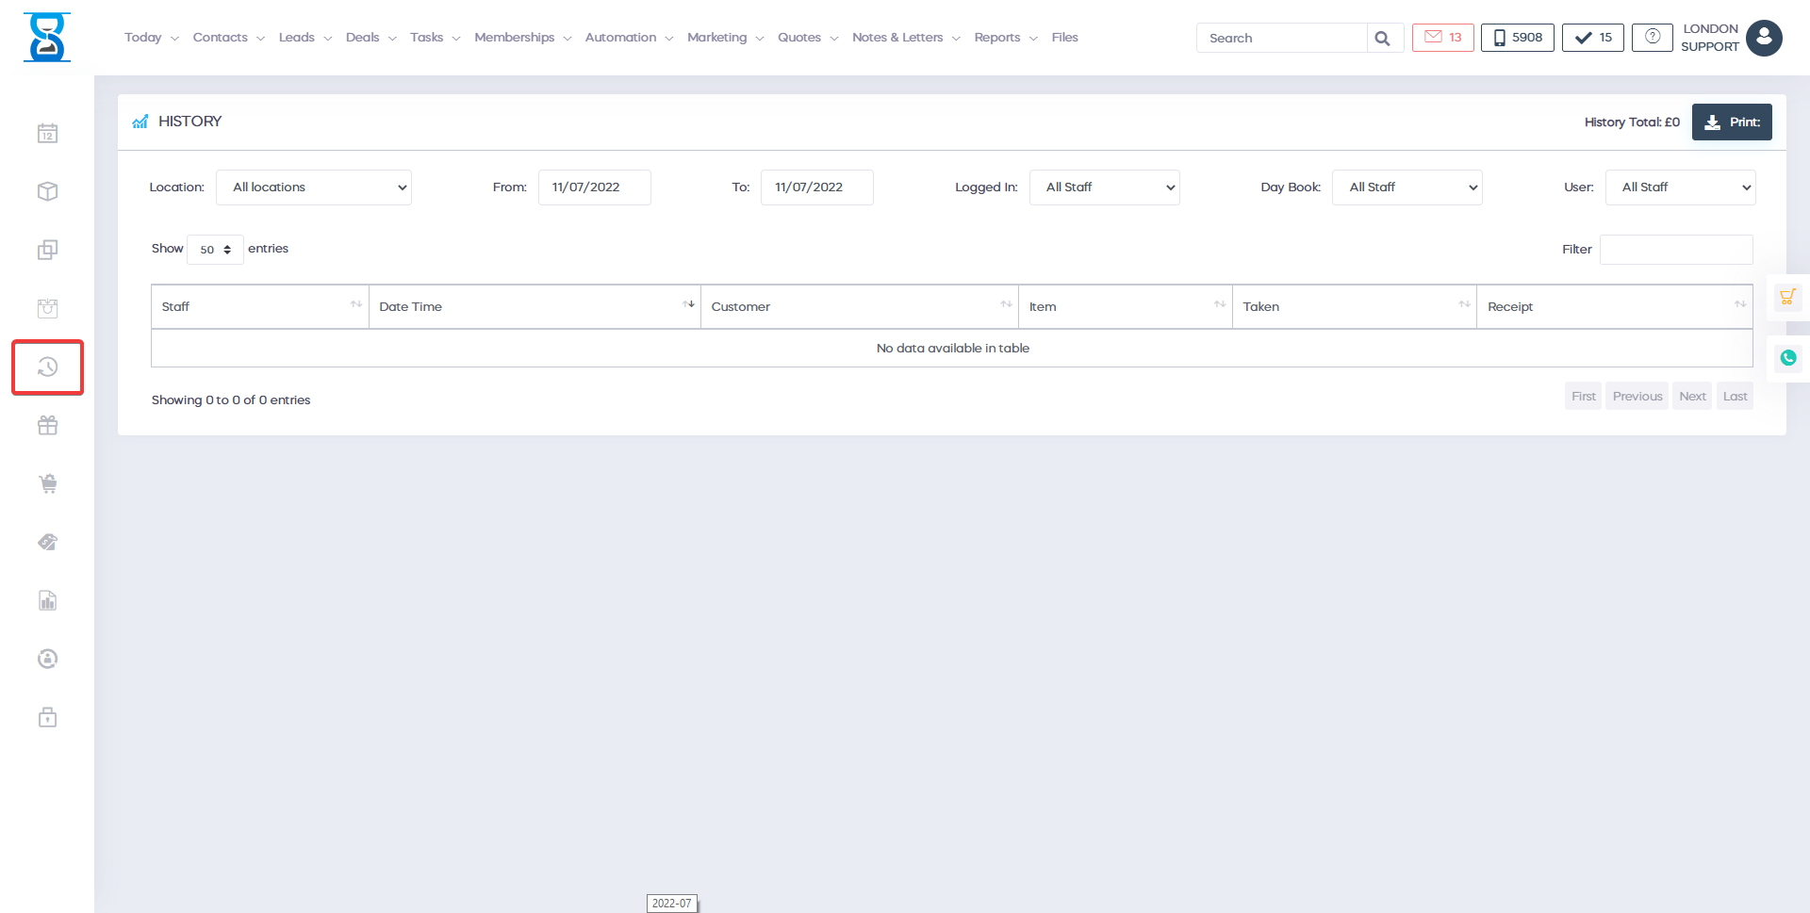This screenshot has width=1810, height=913.
Task: Select the price tag sidebar icon
Action: (47, 542)
